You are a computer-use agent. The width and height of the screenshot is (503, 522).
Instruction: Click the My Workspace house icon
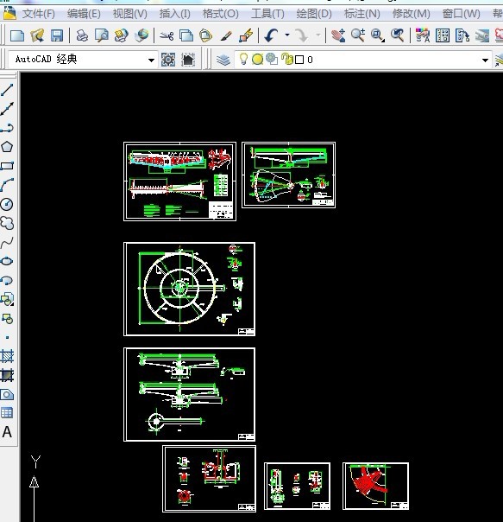point(188,60)
